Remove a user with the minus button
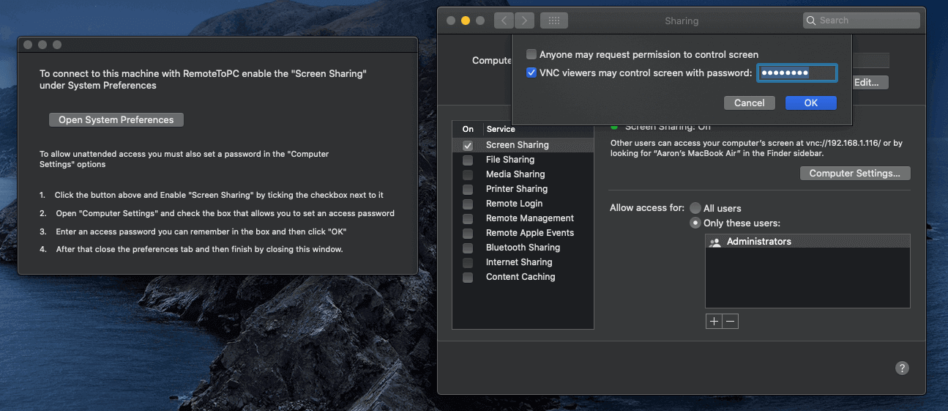The image size is (948, 411). tap(730, 321)
